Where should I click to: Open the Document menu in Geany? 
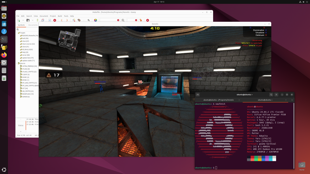pyautogui.click(x=44, y=16)
